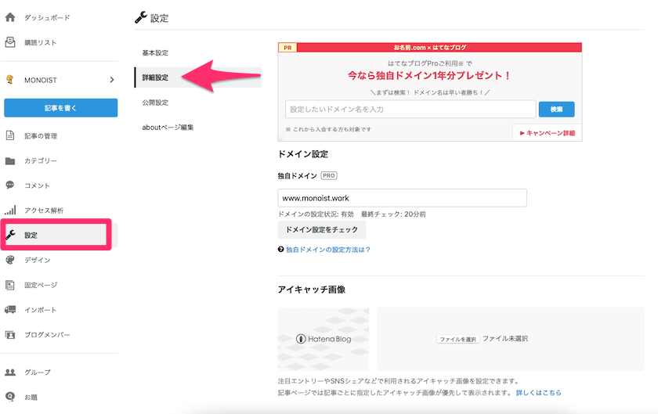Click the 購読リスト inbox icon
Screen dimensions: 658x414
pyautogui.click(x=10, y=42)
